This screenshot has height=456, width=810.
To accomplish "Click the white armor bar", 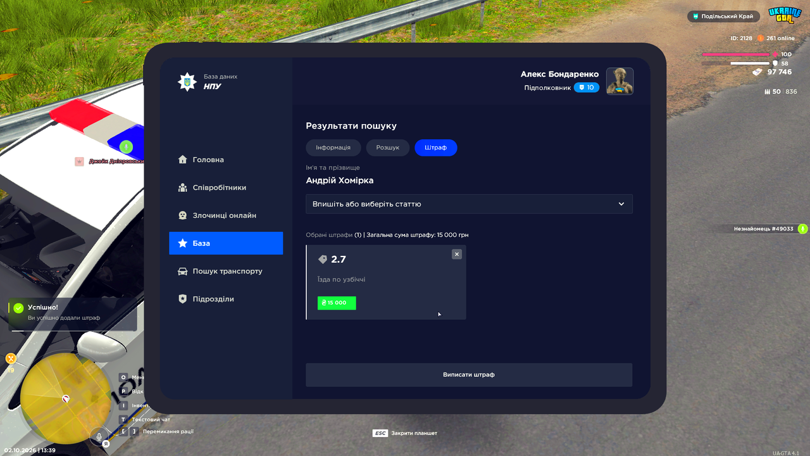I will click(750, 63).
